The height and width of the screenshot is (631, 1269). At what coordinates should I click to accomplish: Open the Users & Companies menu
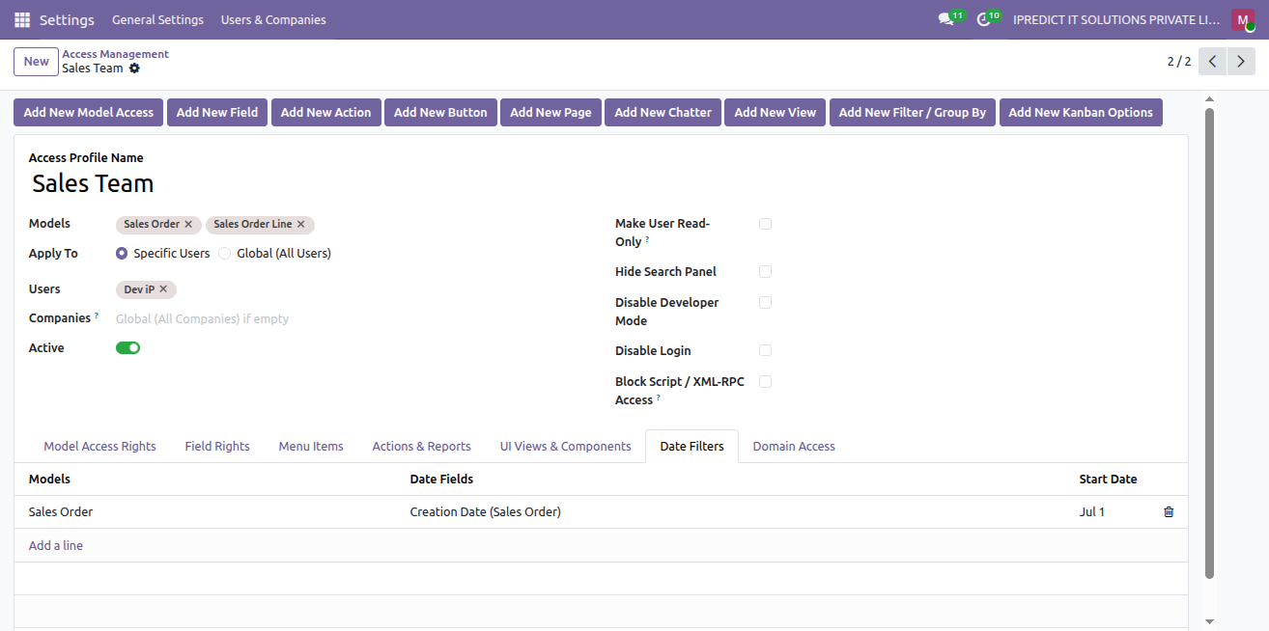coord(273,19)
